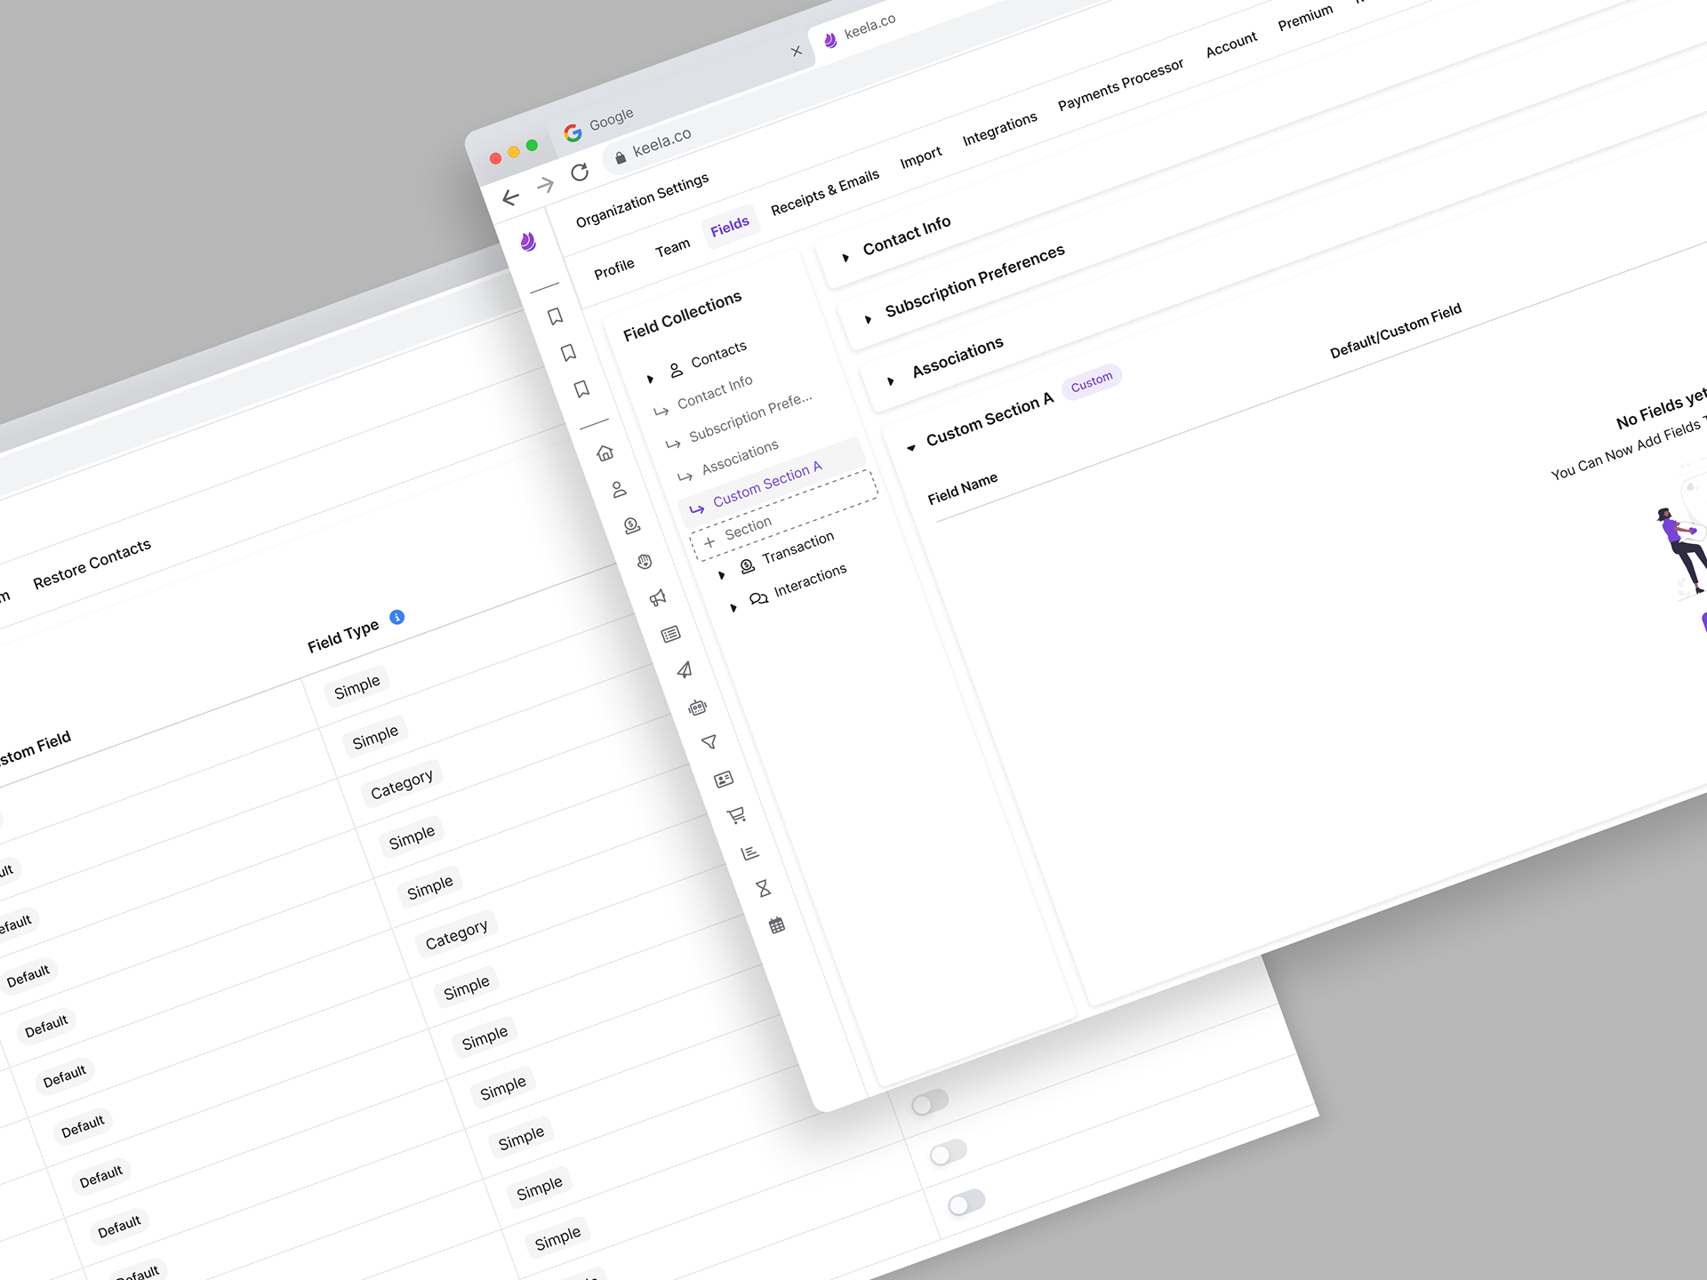1707x1280 pixels.
Task: Open the hourglass icon in sidebar
Action: point(764,888)
